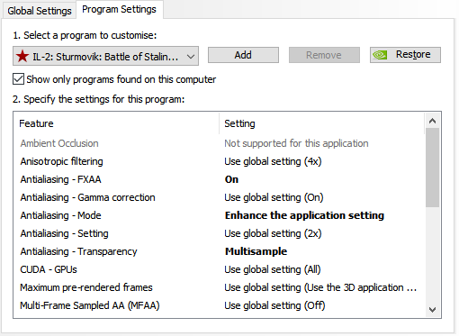Click the scrollbar down arrow
This screenshot has height=336, width=459.
[x=432, y=309]
